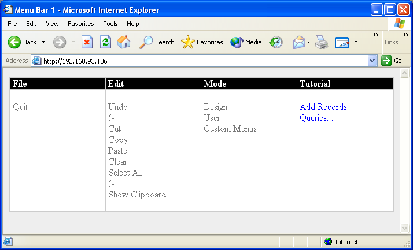Open the View menu

(x=52, y=24)
